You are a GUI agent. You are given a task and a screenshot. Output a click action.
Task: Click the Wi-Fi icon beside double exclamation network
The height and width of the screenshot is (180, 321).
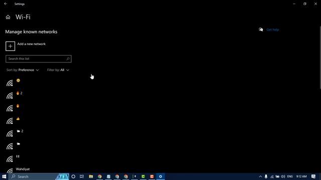tap(10, 159)
